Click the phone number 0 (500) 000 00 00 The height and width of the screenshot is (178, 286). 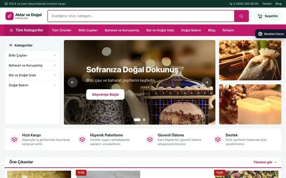coord(246,4)
